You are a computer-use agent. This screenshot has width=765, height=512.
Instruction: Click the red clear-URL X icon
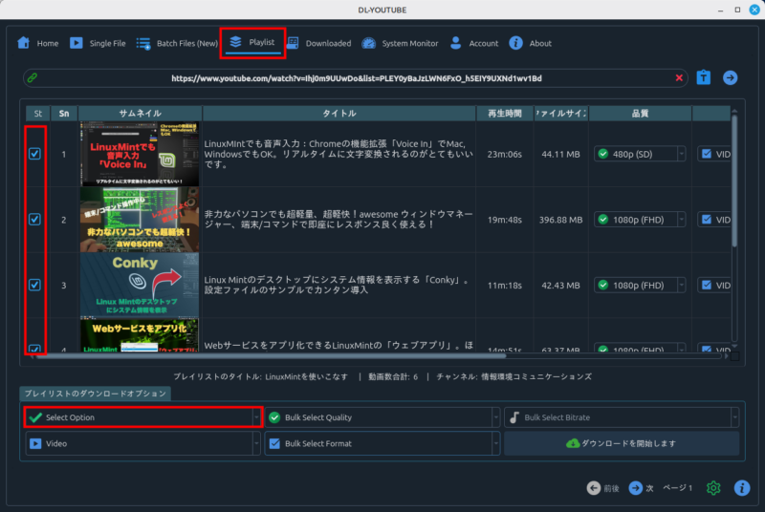point(680,78)
